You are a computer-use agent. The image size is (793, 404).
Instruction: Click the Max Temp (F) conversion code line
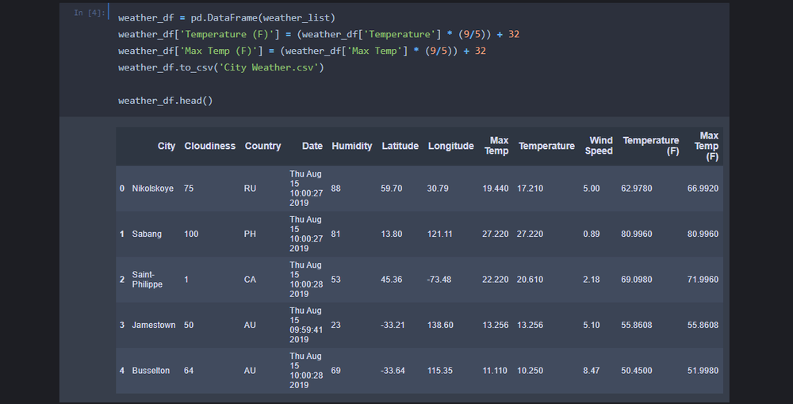pos(302,51)
